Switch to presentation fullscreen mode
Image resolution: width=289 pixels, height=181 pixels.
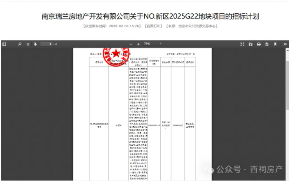click(242, 44)
